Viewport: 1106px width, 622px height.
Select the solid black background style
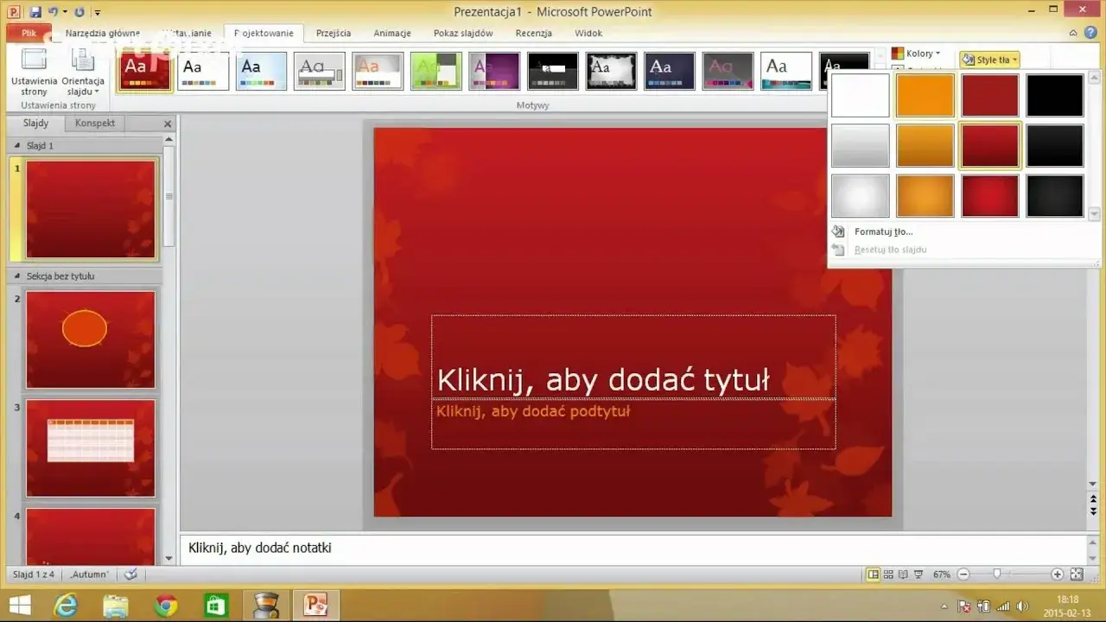point(1054,95)
